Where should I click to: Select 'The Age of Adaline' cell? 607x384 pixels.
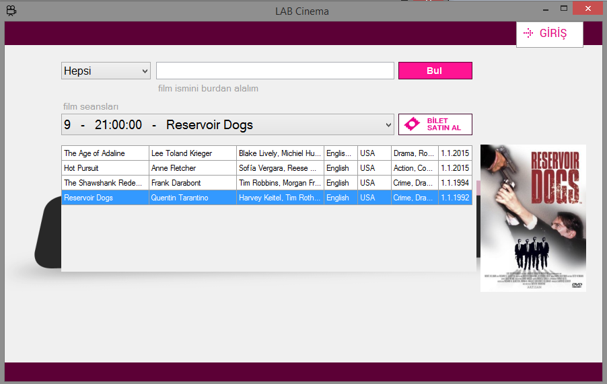click(x=105, y=153)
